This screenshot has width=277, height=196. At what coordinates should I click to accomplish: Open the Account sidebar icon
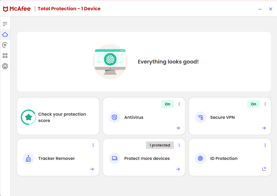5,66
